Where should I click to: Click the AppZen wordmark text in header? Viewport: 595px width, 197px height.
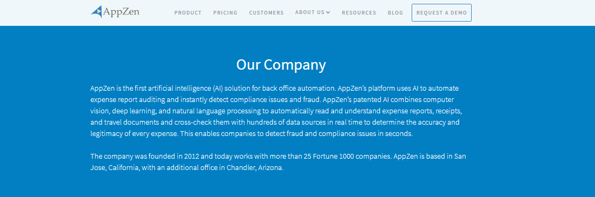point(121,12)
